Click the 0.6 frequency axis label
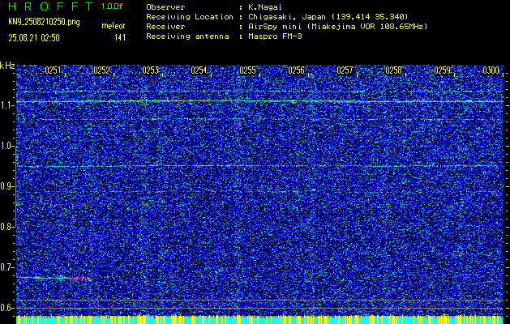The image size is (510, 324). [x=6, y=308]
